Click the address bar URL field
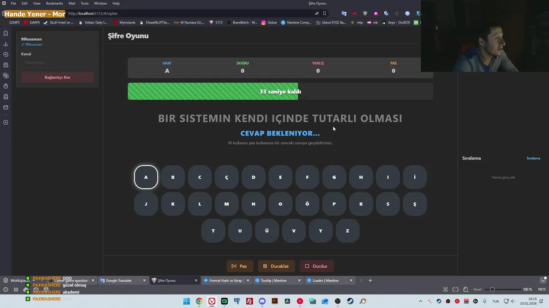 pyautogui.click(x=189, y=13)
